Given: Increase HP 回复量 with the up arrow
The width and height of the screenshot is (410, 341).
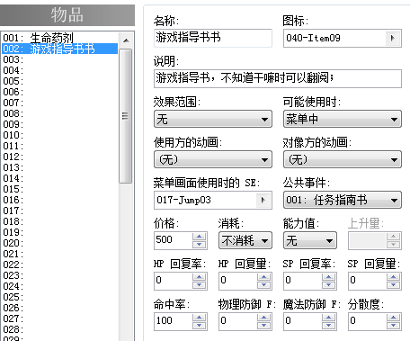Looking at the screenshot, I should tap(264, 277).
